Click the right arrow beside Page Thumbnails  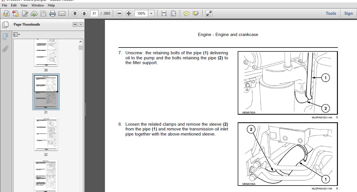click(x=81, y=24)
